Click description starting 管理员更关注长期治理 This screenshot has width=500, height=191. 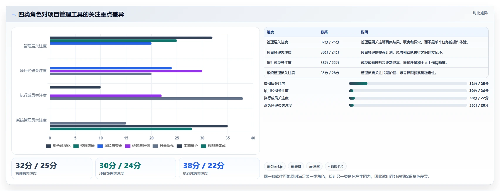[x=399, y=73]
